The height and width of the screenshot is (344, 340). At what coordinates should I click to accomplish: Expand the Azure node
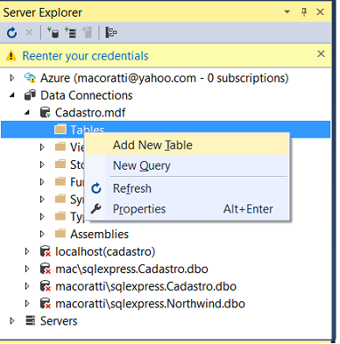point(12,78)
